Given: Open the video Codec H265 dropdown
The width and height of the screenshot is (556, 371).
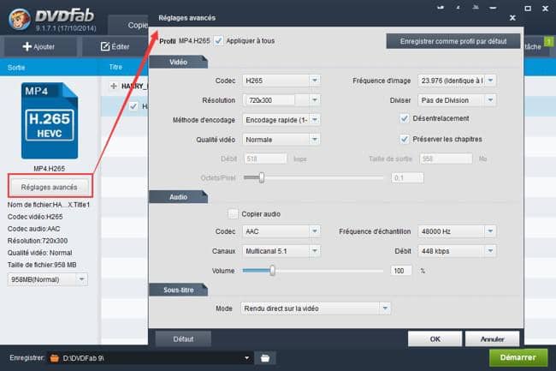Looking at the screenshot, I should coord(315,81).
